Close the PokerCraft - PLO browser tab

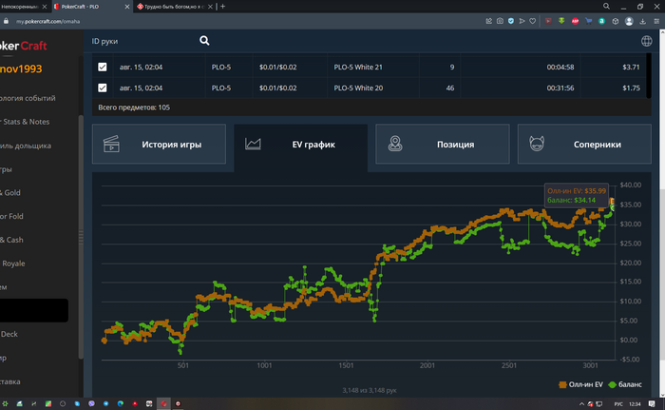[x=126, y=7]
